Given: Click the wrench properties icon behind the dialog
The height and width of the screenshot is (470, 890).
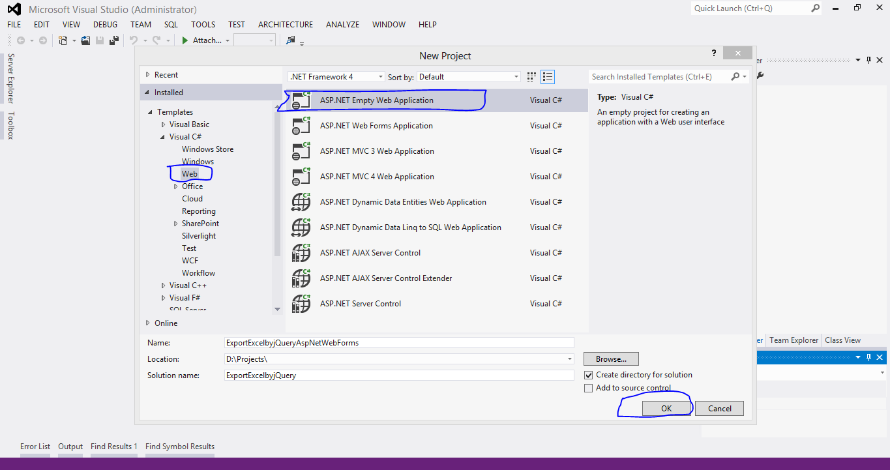Looking at the screenshot, I should (760, 75).
